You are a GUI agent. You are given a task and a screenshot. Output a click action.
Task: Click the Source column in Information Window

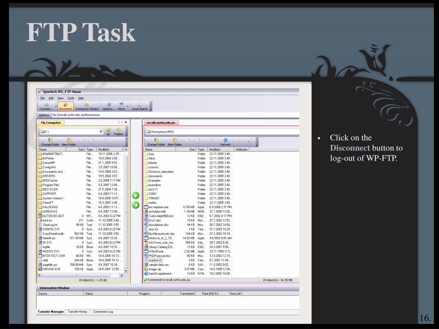click(59, 293)
